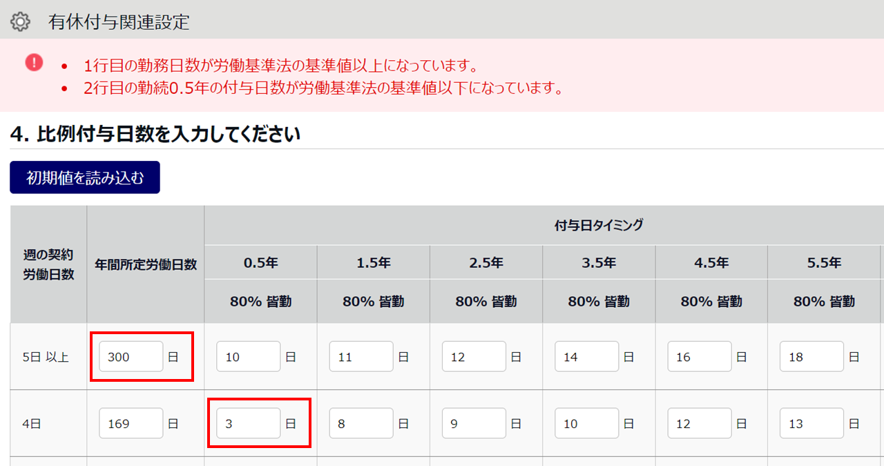Click the 週の契約労働日数 column header
884x466 pixels.
click(x=48, y=264)
